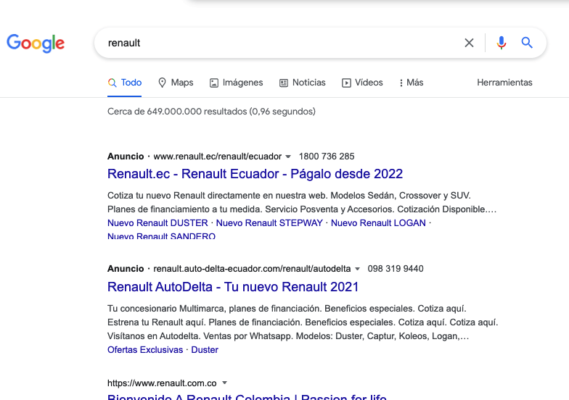Open the Duster sitelink under AutoDelta
Viewport: 569px width, 400px height.
[205, 349]
